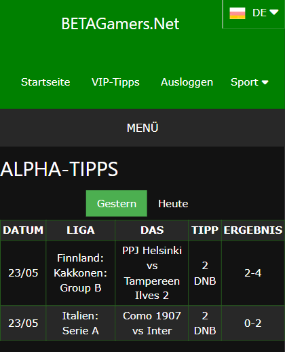Expand the MENÜ bar
Screen dimensions: 285x352
coord(142,128)
